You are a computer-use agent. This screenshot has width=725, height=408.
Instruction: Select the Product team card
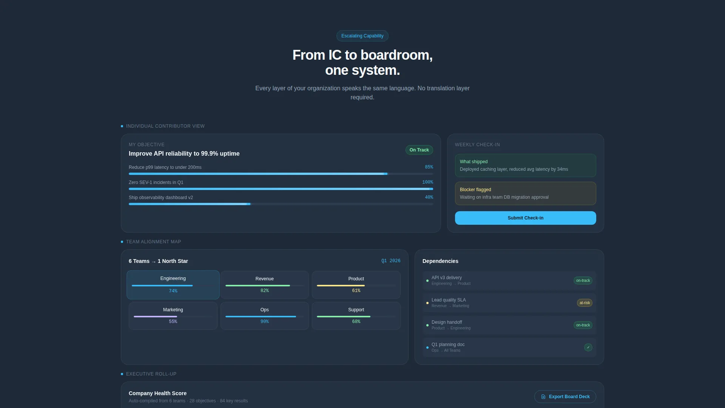(356, 285)
